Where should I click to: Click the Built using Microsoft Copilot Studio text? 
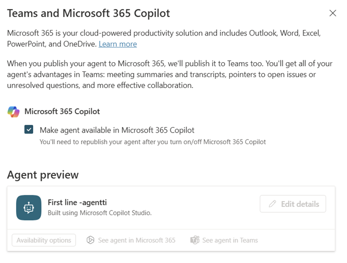click(100, 213)
